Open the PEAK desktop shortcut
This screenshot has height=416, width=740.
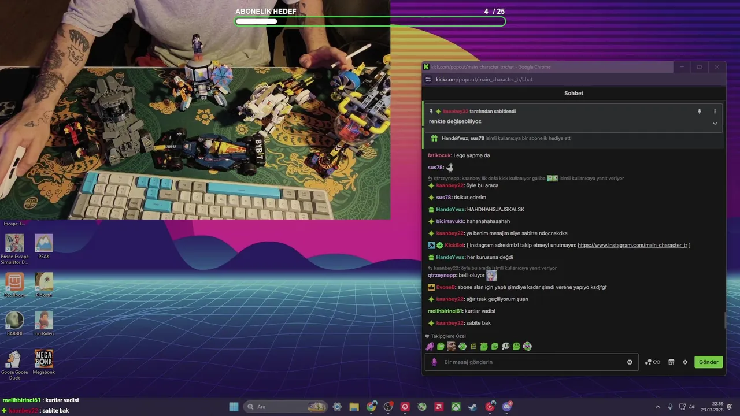pyautogui.click(x=44, y=247)
